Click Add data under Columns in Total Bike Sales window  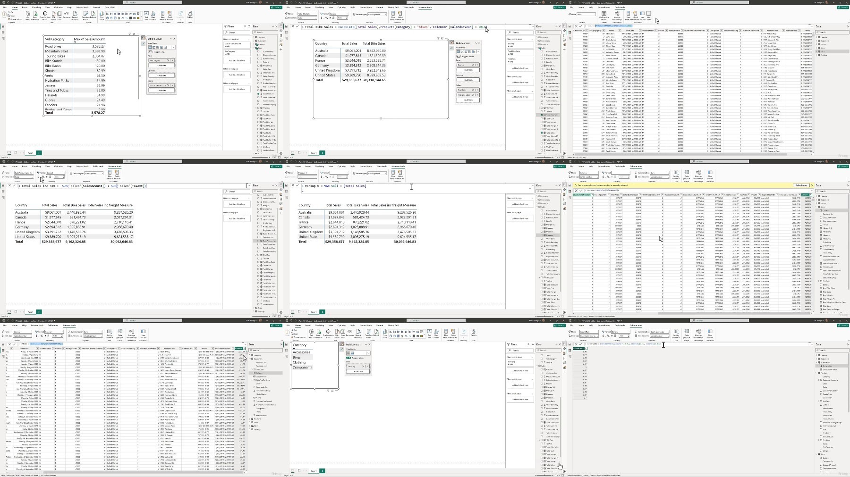click(x=468, y=80)
